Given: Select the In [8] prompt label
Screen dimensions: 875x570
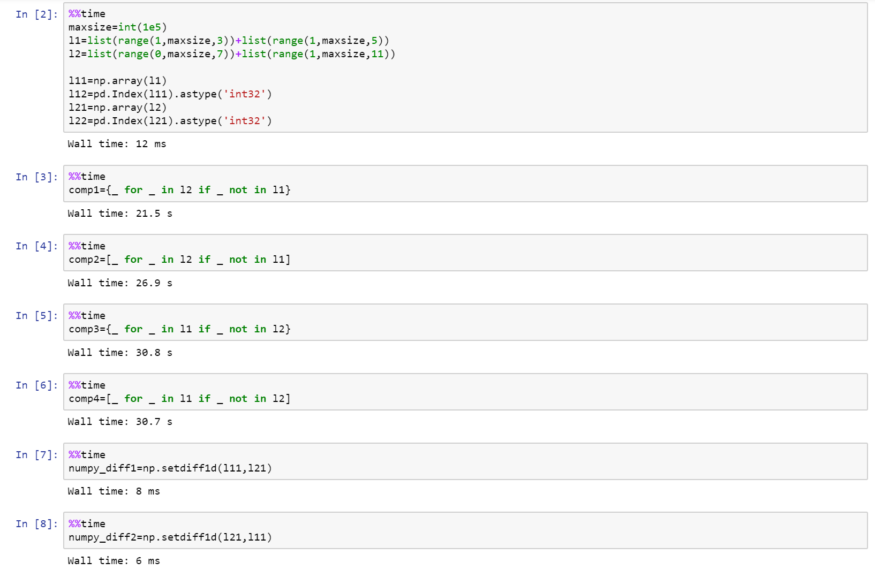Looking at the screenshot, I should (36, 524).
